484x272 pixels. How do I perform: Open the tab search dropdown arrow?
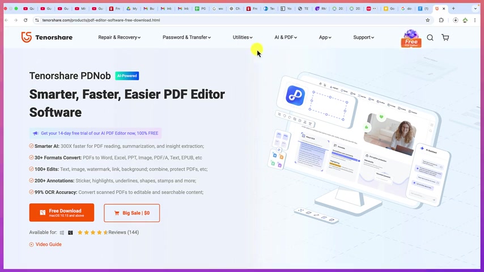click(x=475, y=8)
